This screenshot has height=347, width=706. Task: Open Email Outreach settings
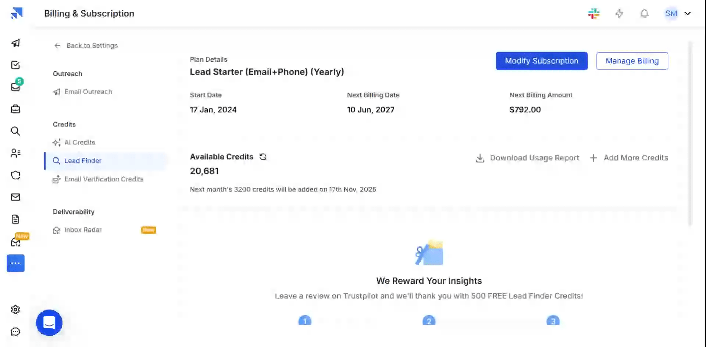83,92
